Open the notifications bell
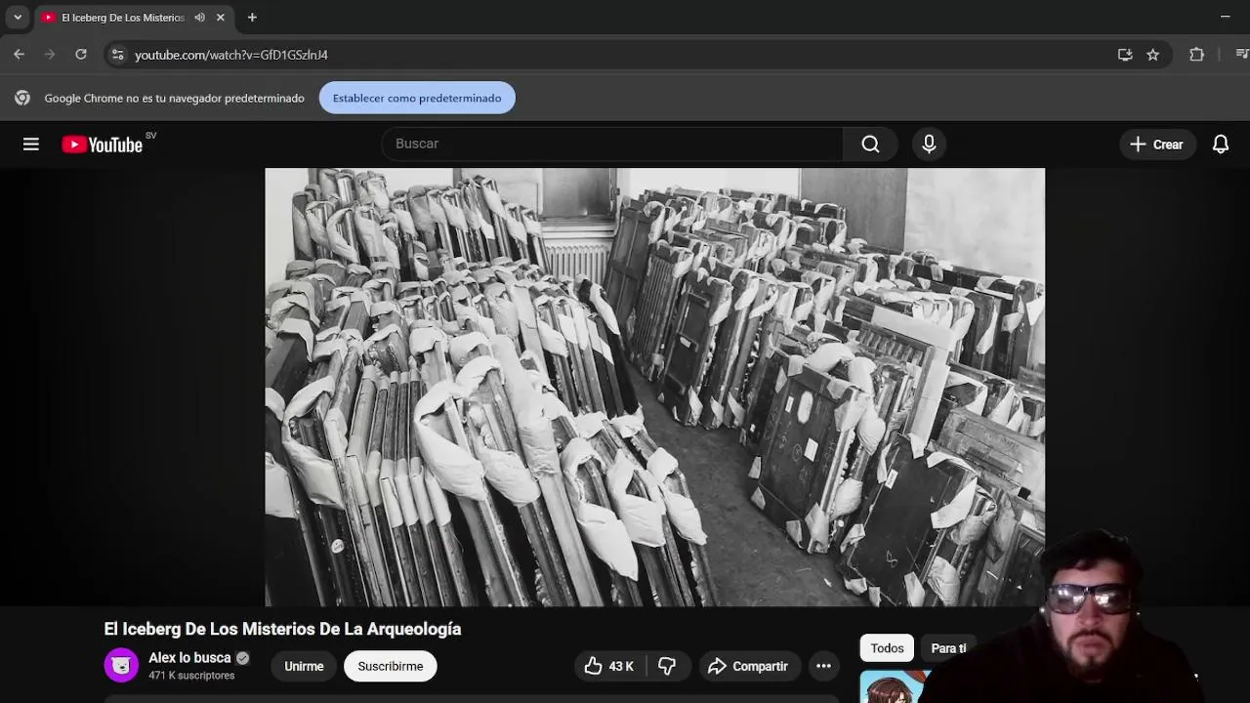Viewport: 1250px width, 703px height. coord(1220,145)
